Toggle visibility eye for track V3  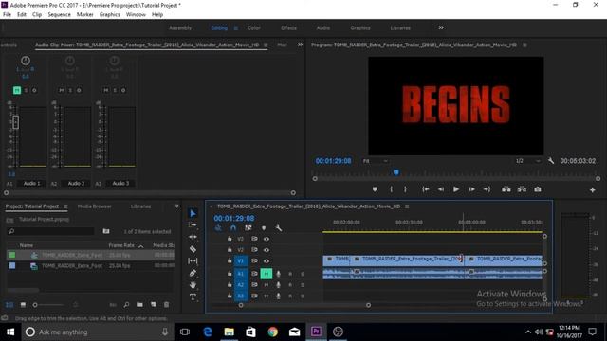coord(267,239)
